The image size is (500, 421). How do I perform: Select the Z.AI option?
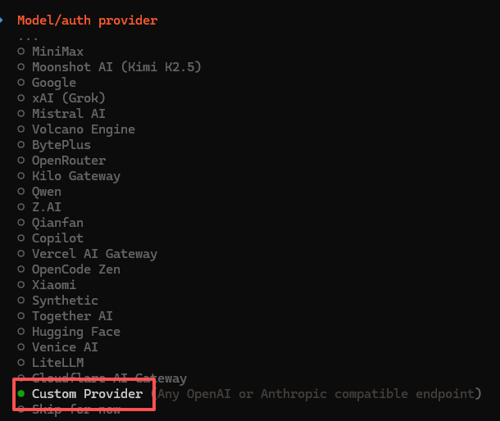[x=46, y=207]
